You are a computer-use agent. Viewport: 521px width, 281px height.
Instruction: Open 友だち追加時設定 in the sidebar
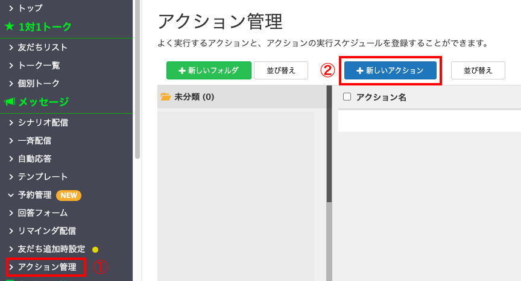point(51,249)
